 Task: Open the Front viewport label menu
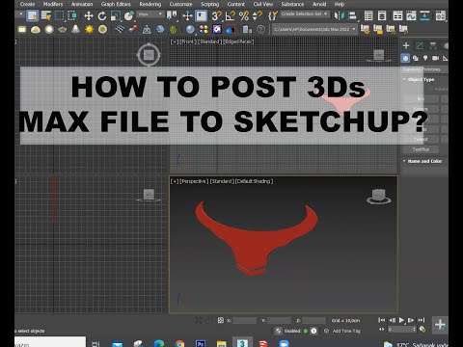click(x=187, y=41)
